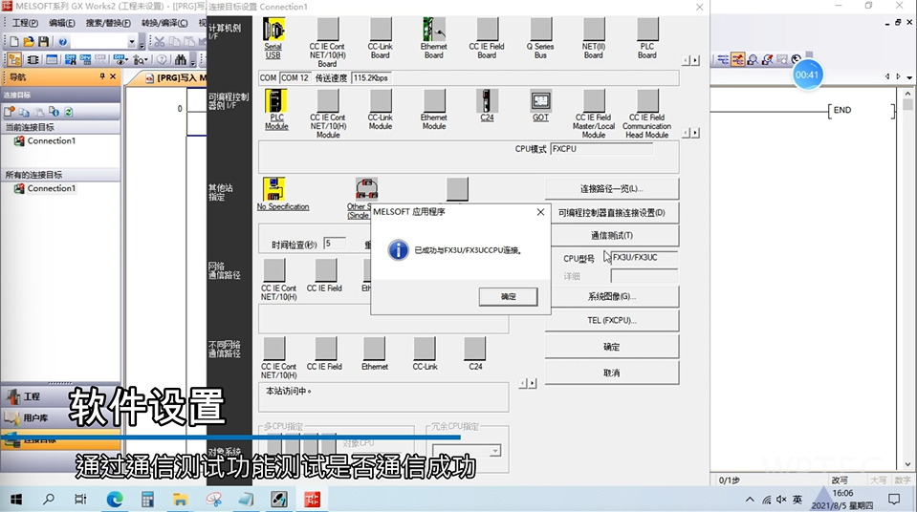Open the 转换/编译(C) menu

pos(164,23)
